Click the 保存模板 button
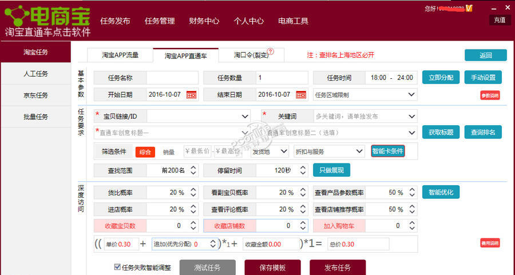Viewport: 515px width, 275px height. [272, 268]
